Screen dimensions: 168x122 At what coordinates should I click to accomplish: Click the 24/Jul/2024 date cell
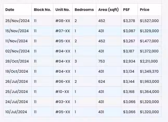coord(17,102)
